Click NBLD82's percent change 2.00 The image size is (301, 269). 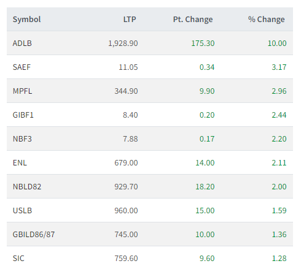pos(279,187)
